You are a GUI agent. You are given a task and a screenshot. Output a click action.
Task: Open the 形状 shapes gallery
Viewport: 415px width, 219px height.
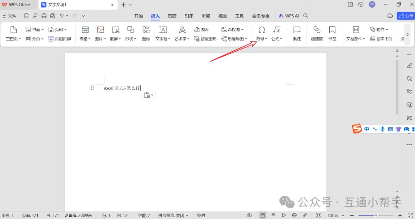[x=131, y=33]
